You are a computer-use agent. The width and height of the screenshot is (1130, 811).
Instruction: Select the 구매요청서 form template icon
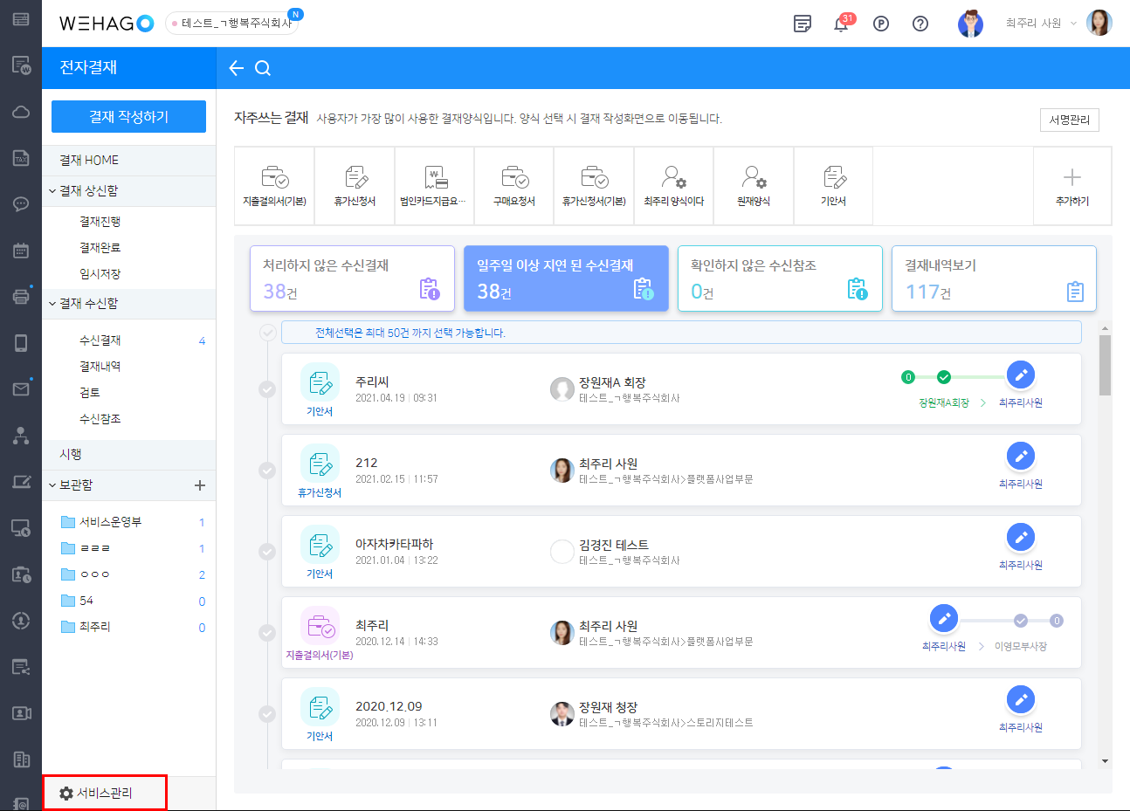pyautogui.click(x=514, y=178)
